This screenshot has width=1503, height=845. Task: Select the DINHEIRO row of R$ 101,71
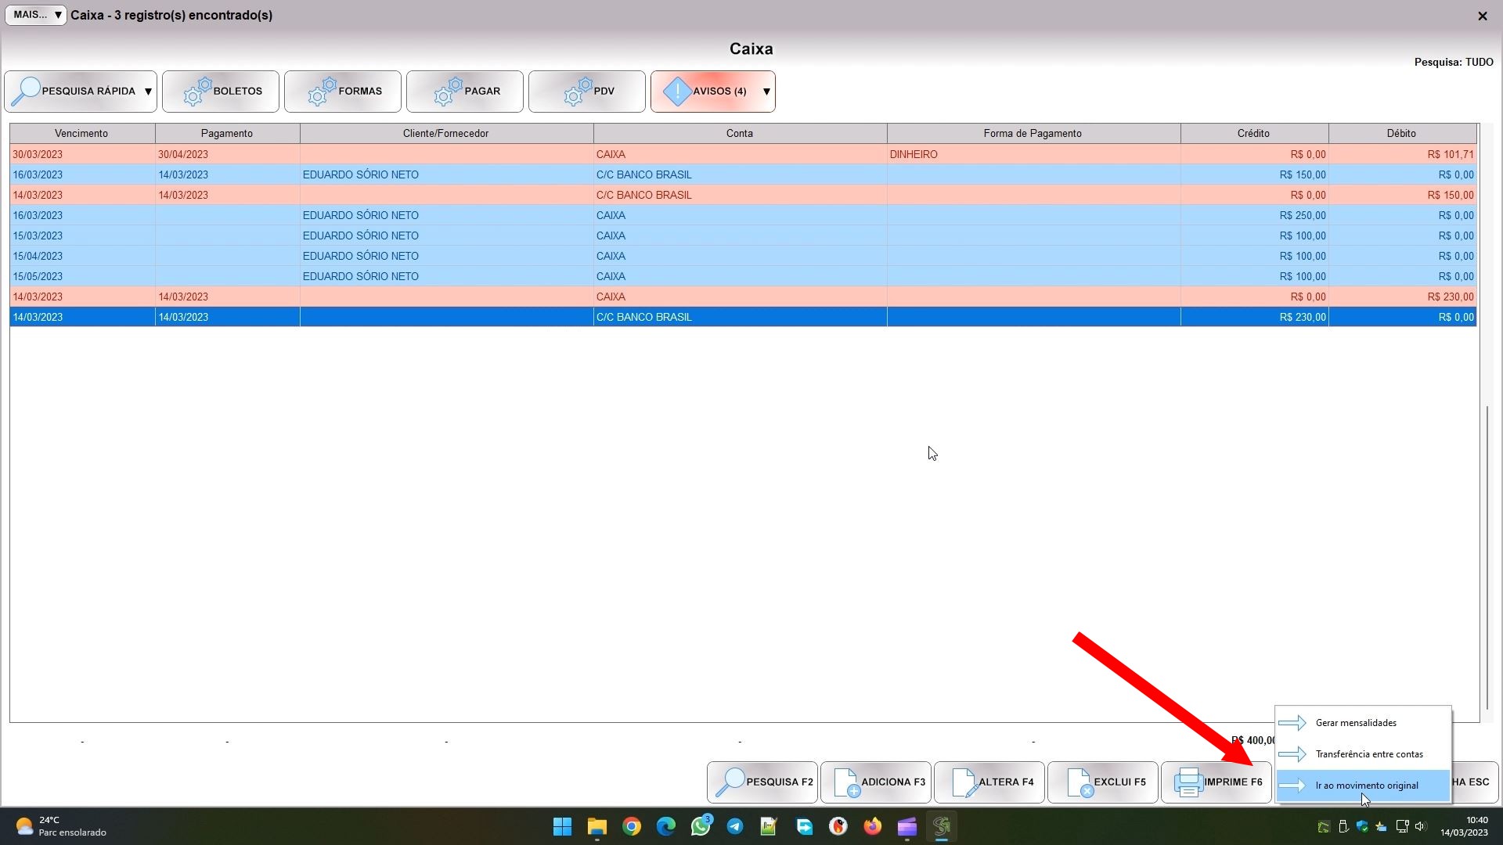click(x=913, y=154)
